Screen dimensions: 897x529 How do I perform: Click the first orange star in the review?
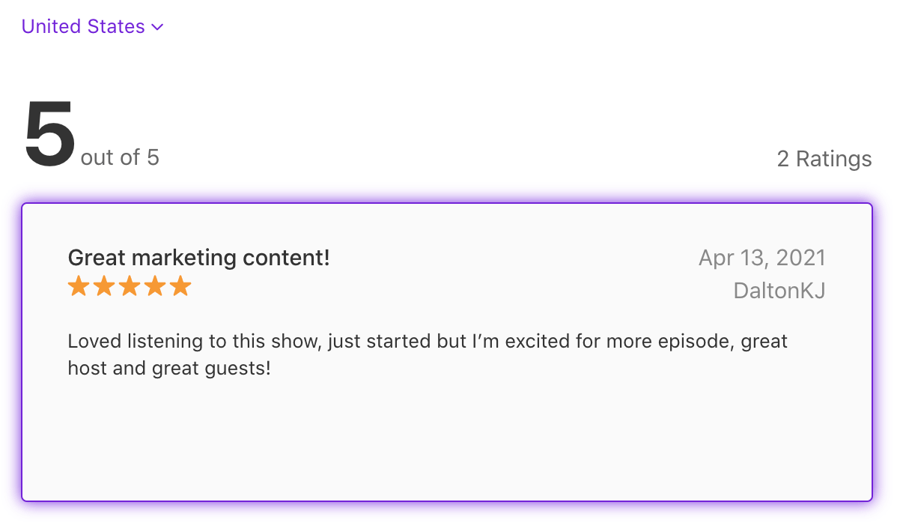click(x=79, y=286)
